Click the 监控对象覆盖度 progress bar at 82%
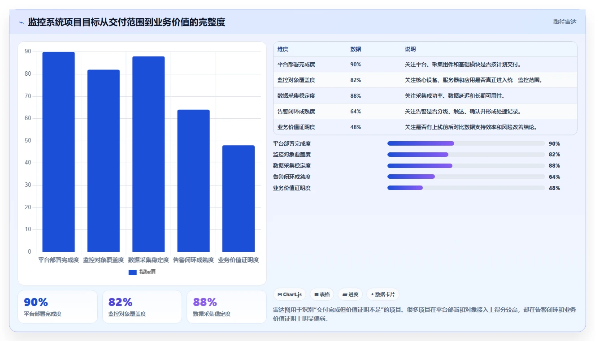 coord(466,155)
